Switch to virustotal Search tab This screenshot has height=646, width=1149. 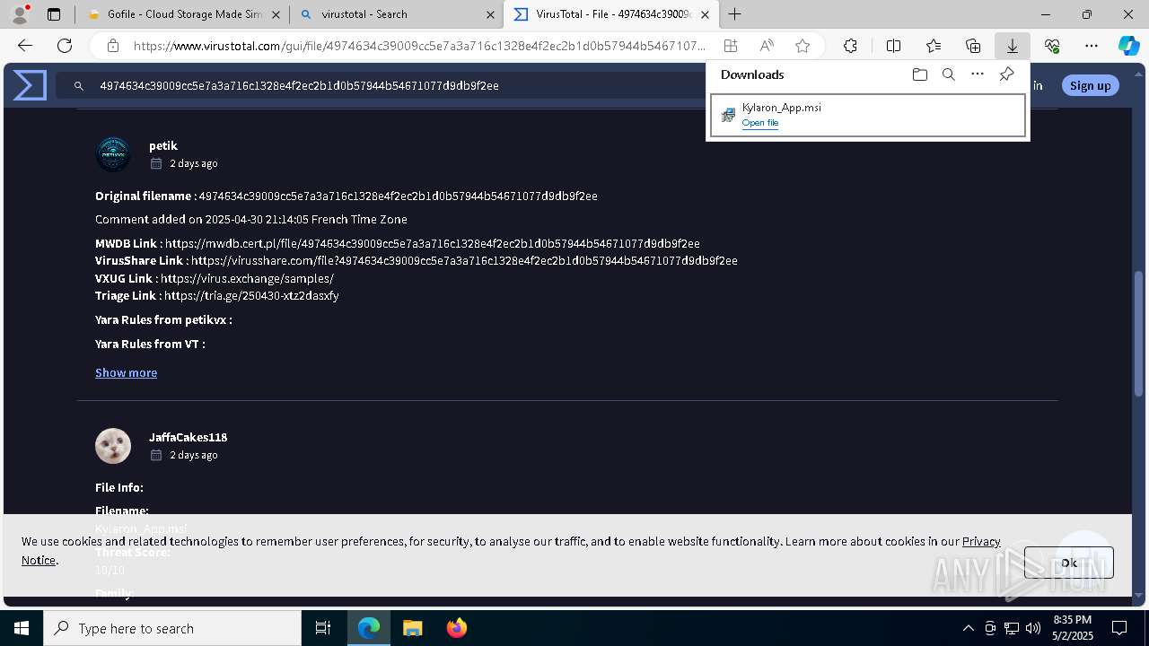coord(396,14)
